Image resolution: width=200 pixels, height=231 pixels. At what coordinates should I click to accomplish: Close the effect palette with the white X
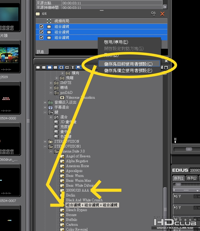tap(166, 61)
